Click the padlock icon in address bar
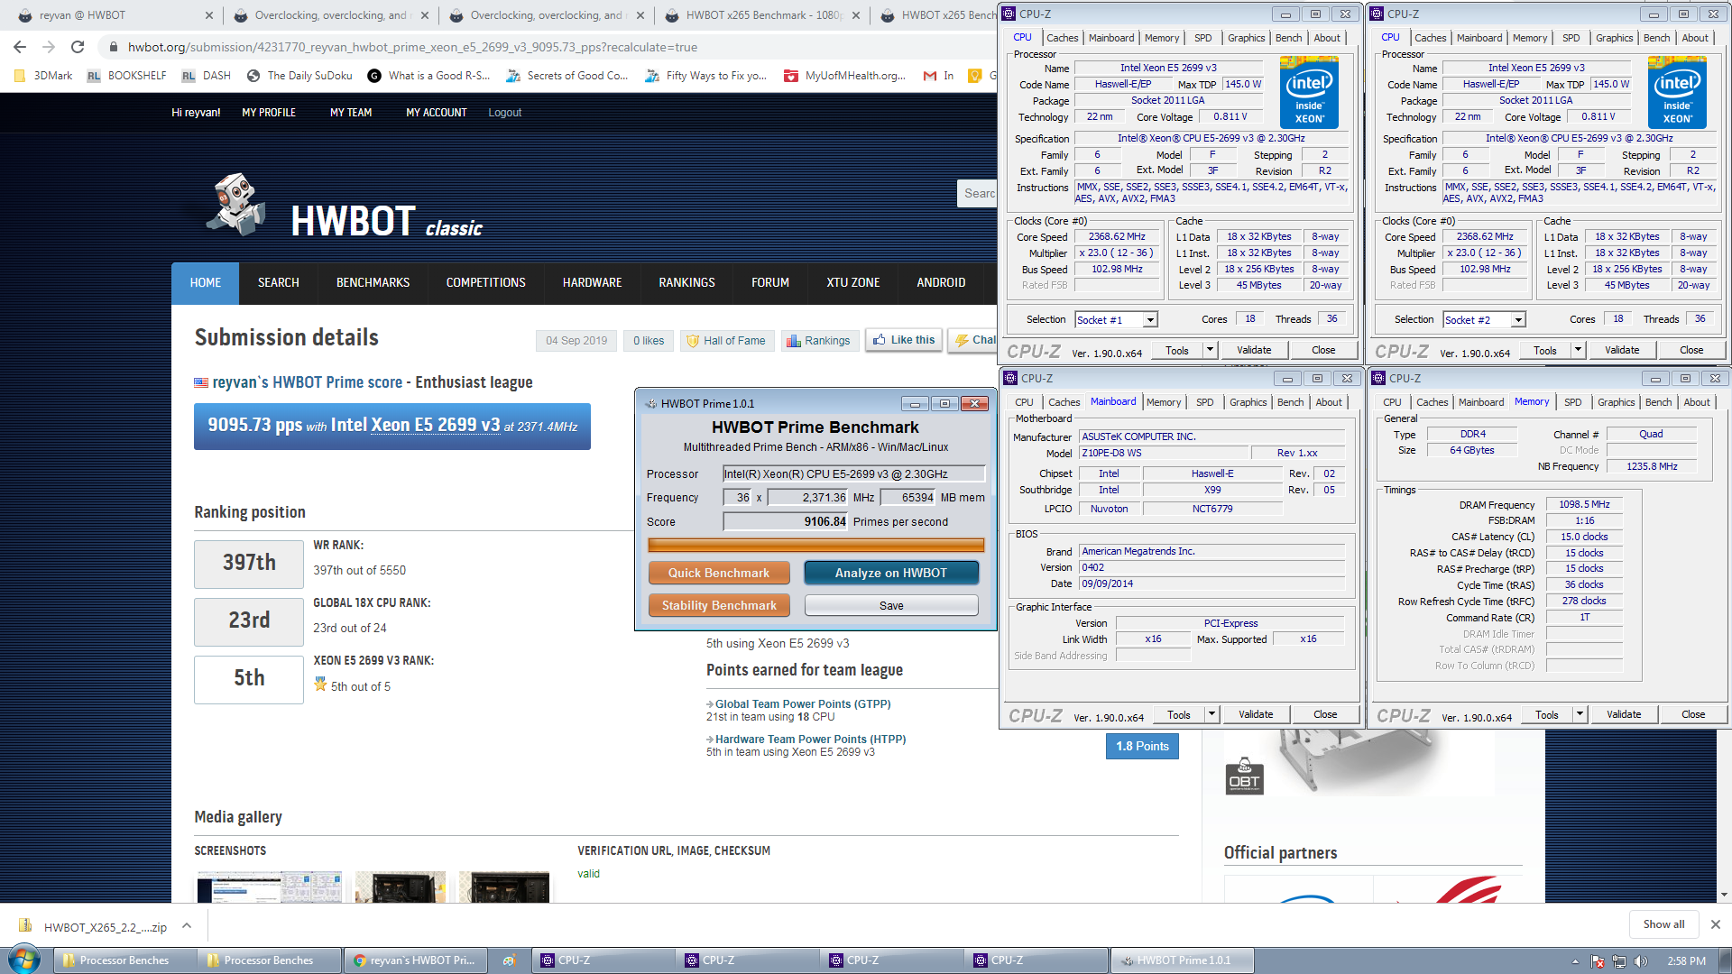 (113, 47)
